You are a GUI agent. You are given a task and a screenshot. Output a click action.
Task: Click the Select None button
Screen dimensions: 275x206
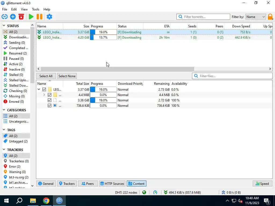point(67,76)
